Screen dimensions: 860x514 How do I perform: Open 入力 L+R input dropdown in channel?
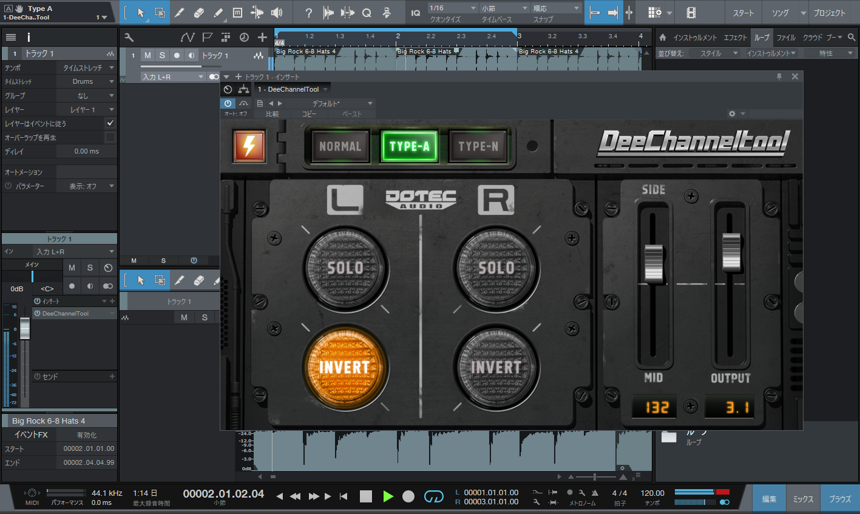tap(75, 252)
